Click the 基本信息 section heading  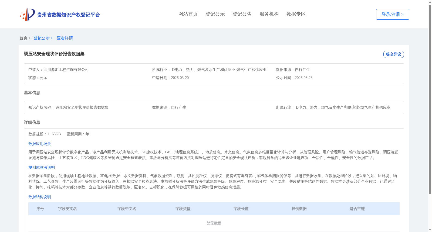click(x=32, y=93)
